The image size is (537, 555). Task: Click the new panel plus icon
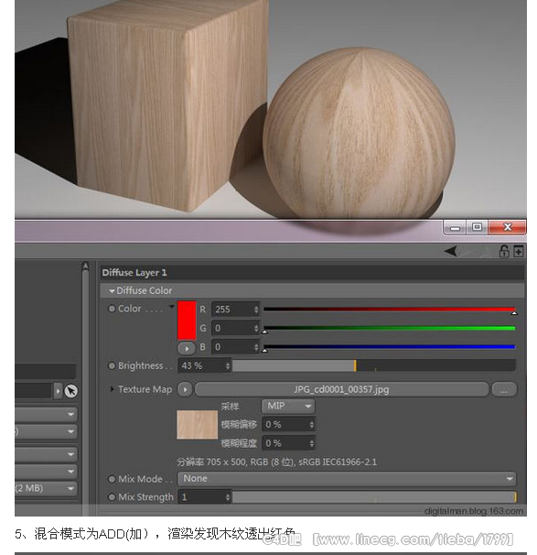click(x=519, y=251)
